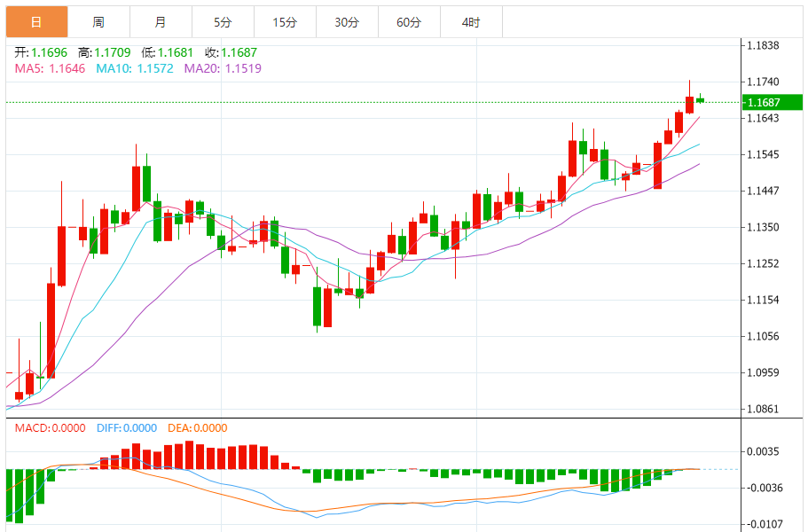Open the 4时 timeframe tab
This screenshot has width=808, height=532.
point(472,22)
